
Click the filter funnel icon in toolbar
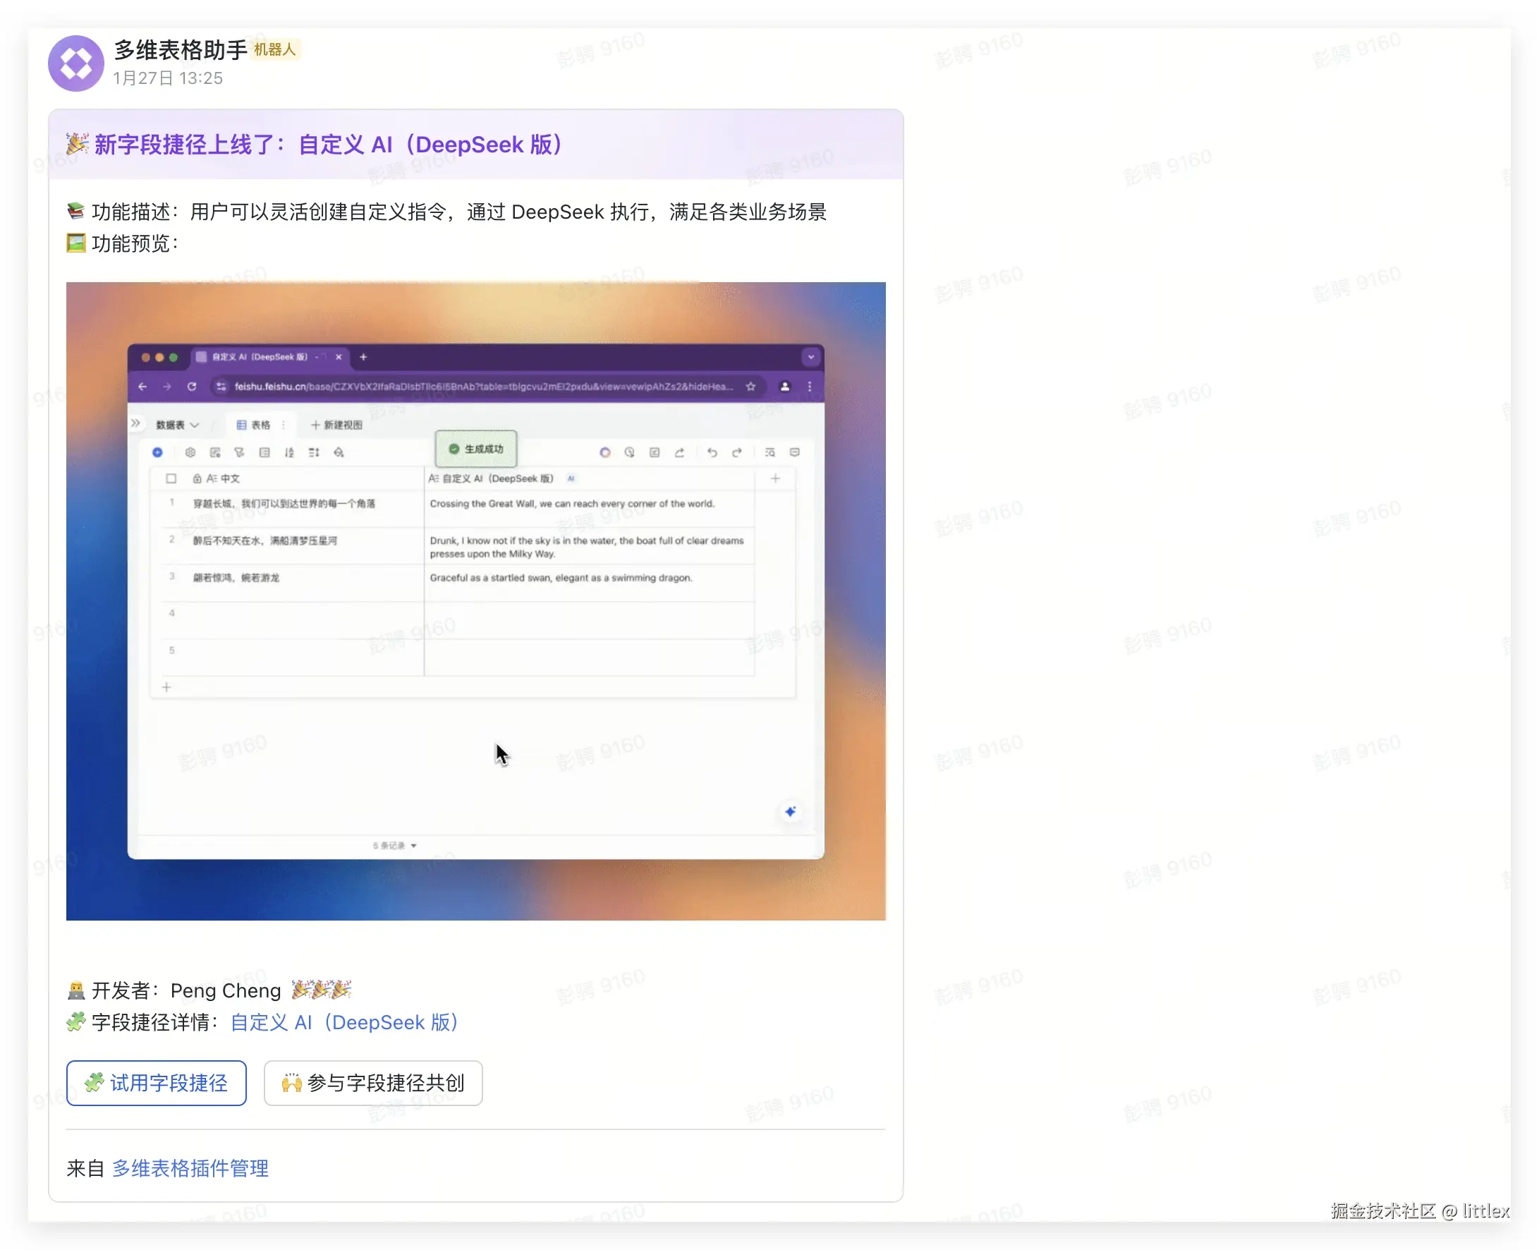[x=239, y=452]
